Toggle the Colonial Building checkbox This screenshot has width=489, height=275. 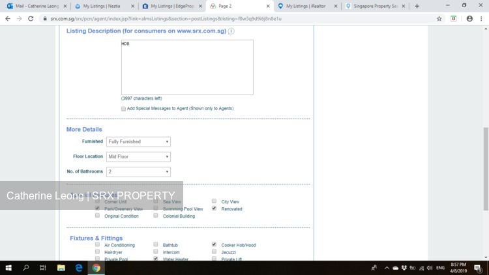[156, 216]
